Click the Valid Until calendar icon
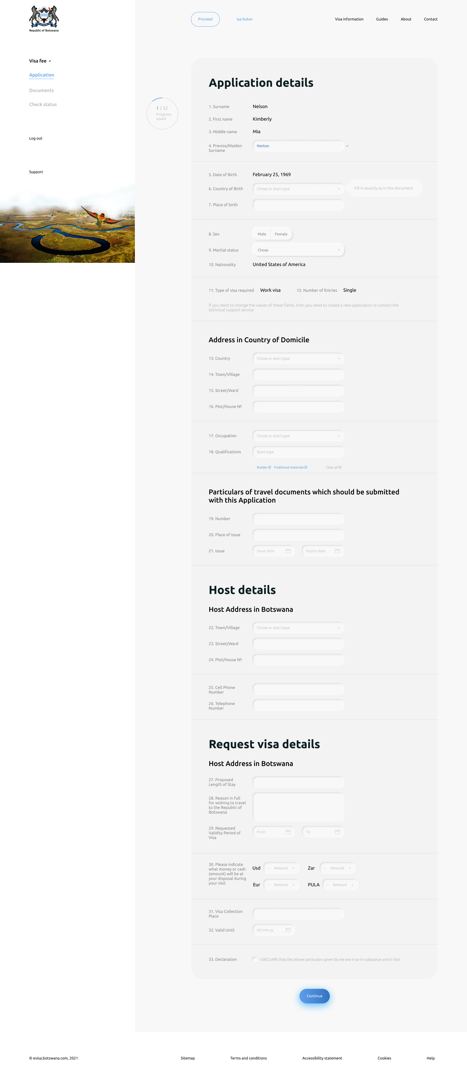Viewport: 467px width, 1084px height. (x=288, y=930)
